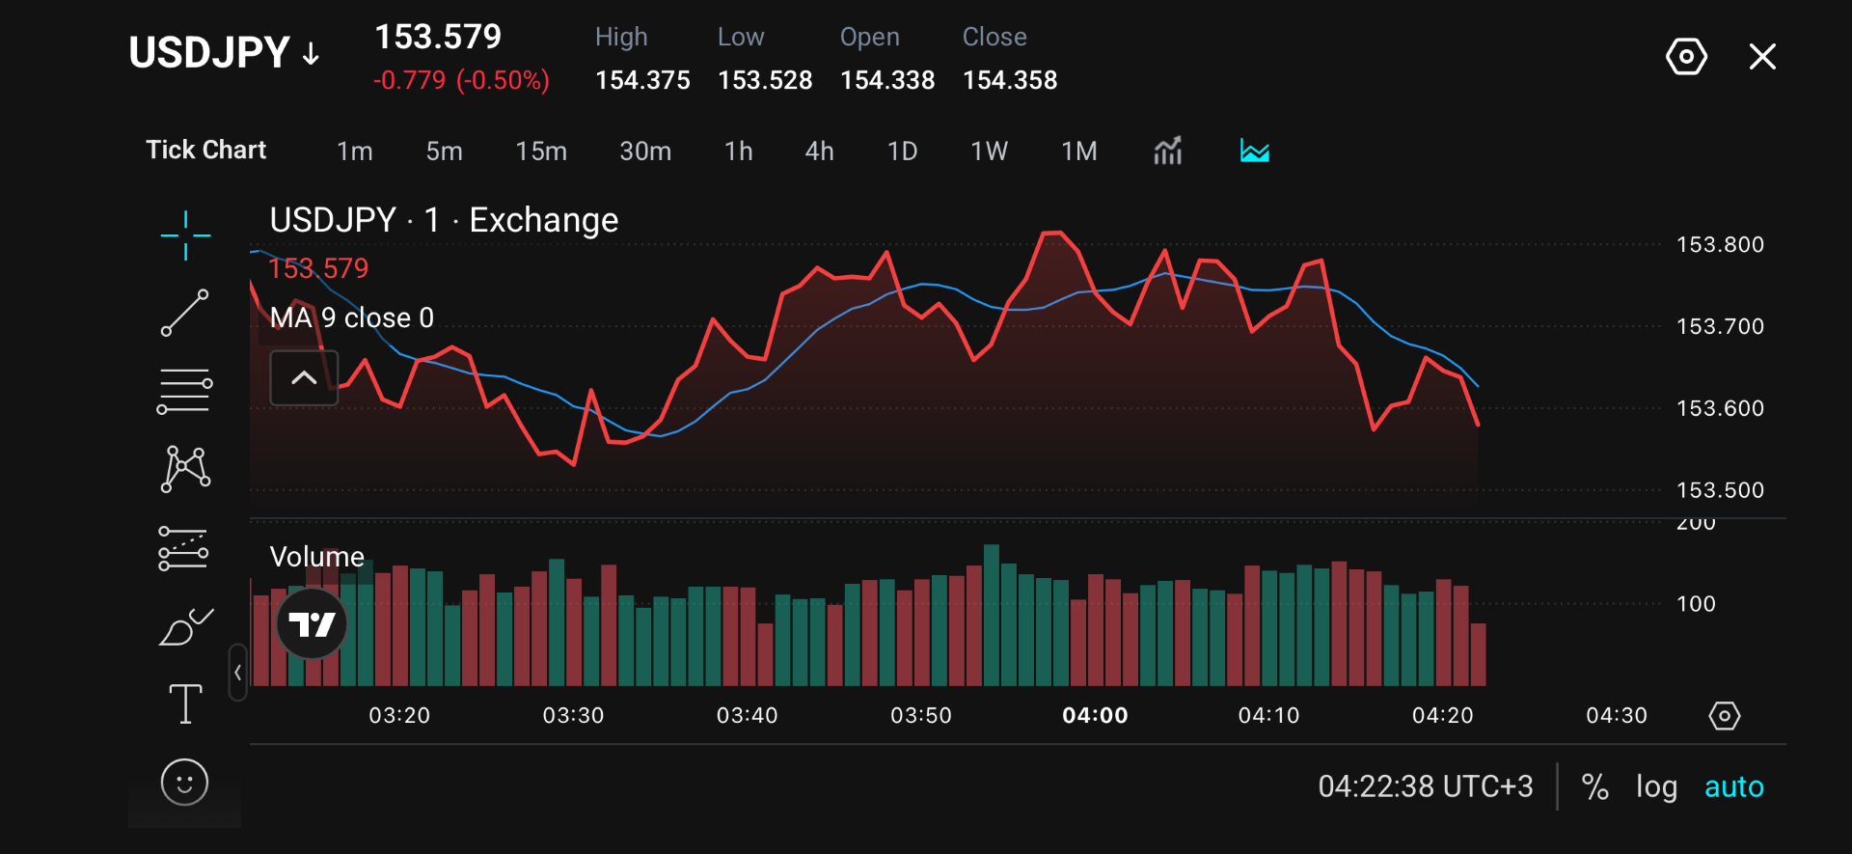Open the time axis settings icon
This screenshot has height=854, width=1852.
point(1724,716)
